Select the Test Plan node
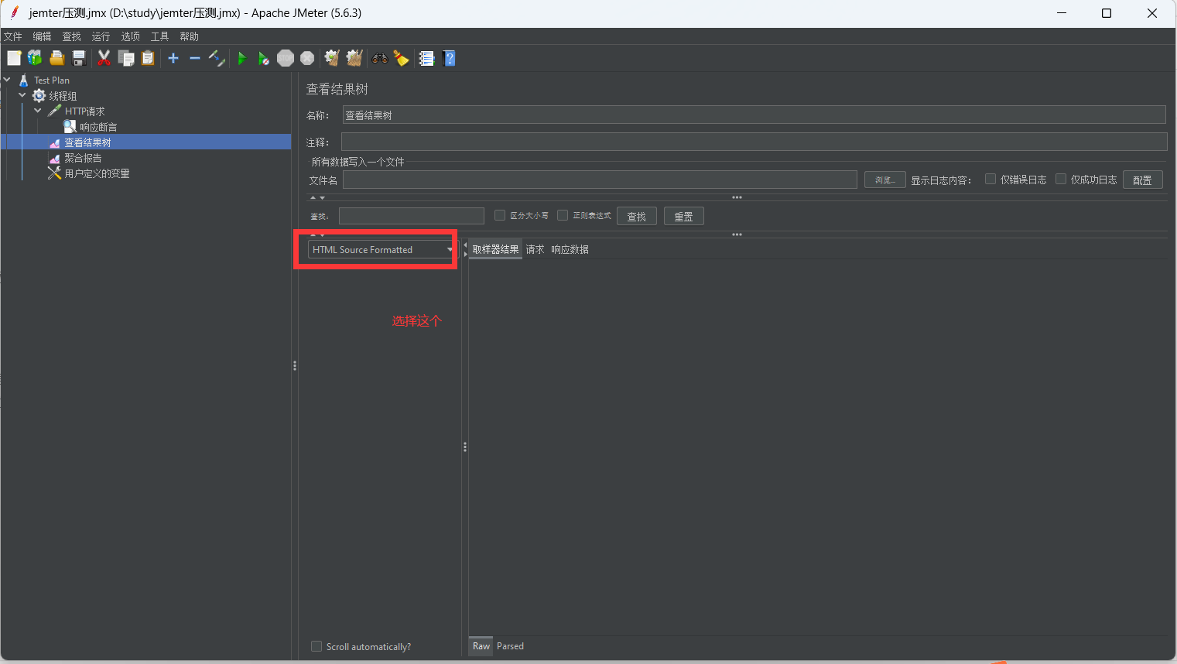The width and height of the screenshot is (1177, 664). point(52,80)
